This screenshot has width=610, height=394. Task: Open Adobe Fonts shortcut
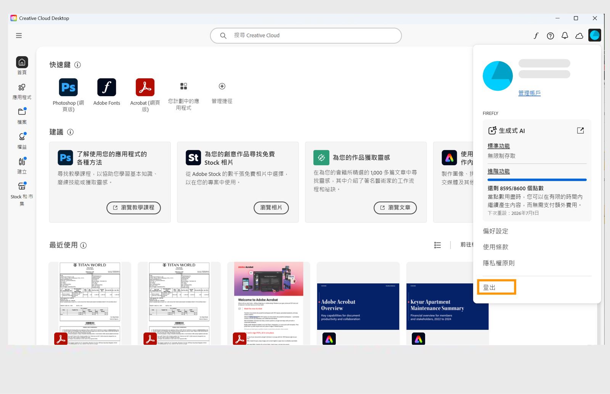(x=107, y=92)
